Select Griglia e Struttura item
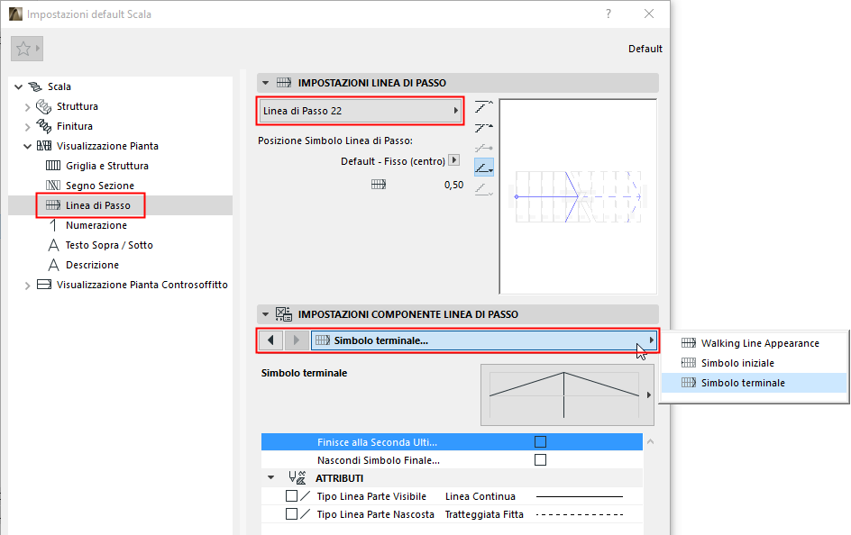 (107, 166)
